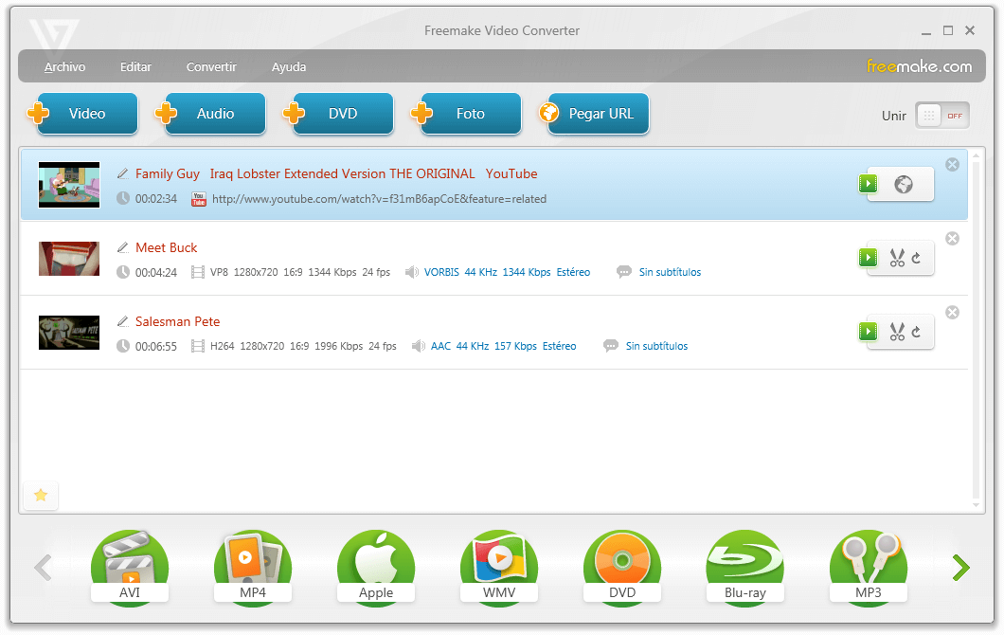Viewport: 1004px width, 635px height.
Task: Rotate the Salesman Pete video
Action: tap(916, 332)
